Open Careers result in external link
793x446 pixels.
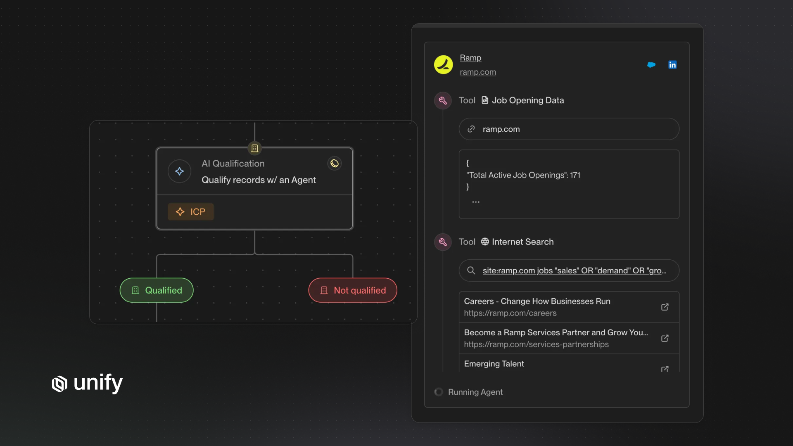(x=665, y=307)
